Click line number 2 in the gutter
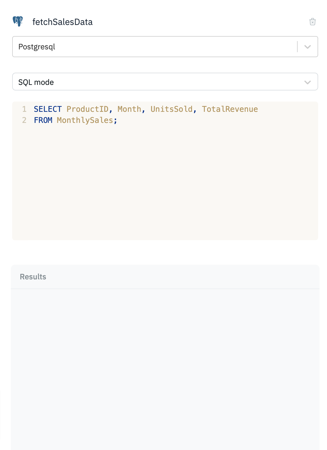Viewport: 327px width, 450px height. coord(24,120)
